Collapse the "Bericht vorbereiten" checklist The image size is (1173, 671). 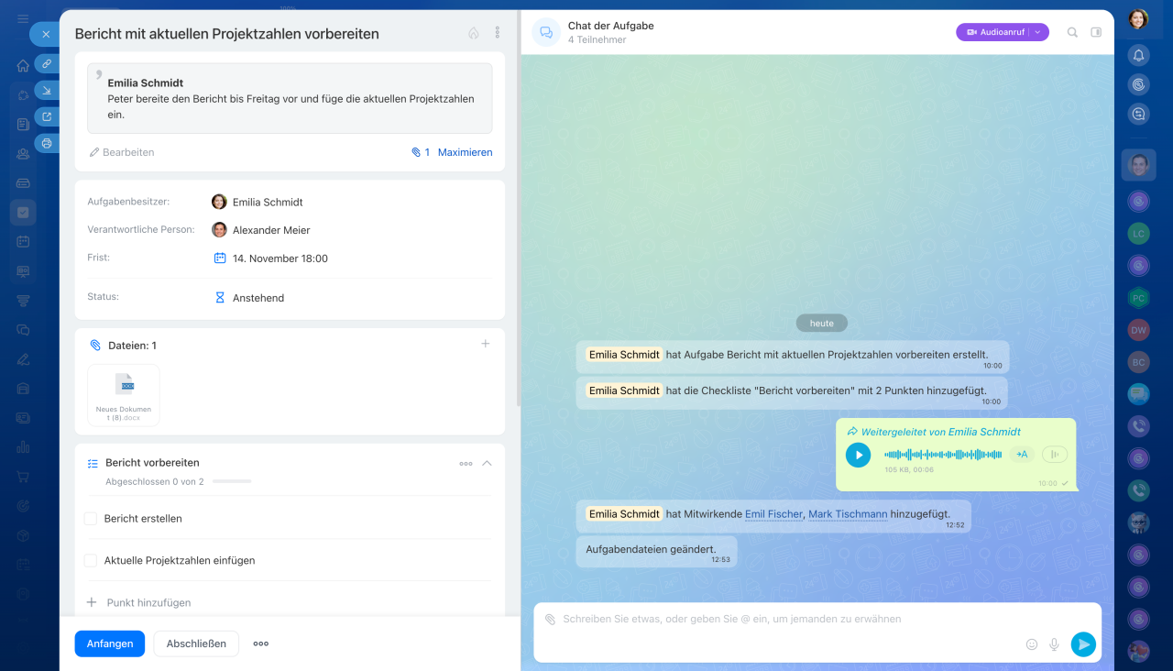point(487,463)
